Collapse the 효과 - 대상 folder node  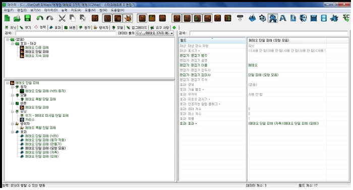click(13, 43)
